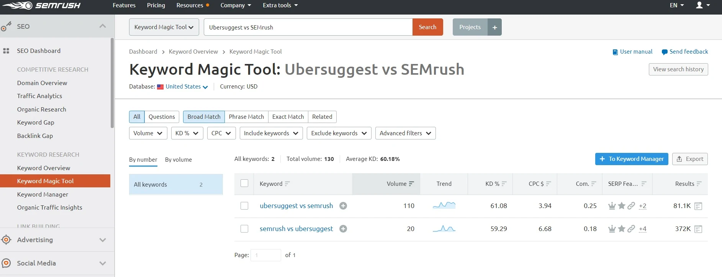
Task: Select the By volume tab
Action: pos(178,160)
